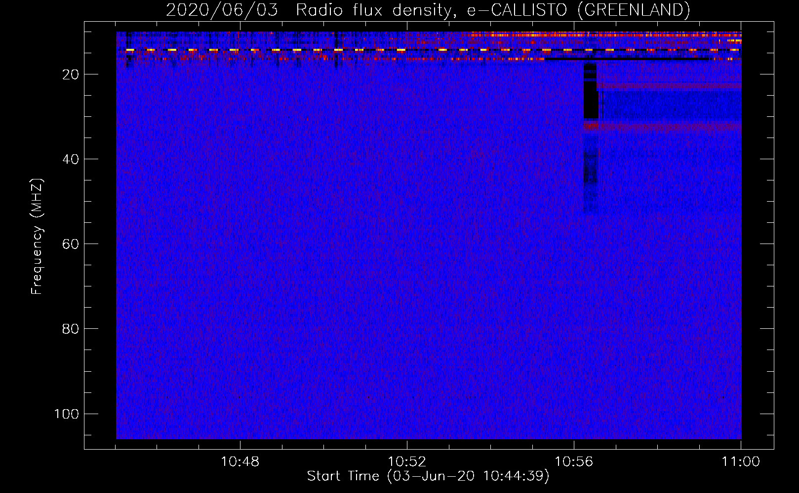
Task: Select the 10:52 time tick label
Action: coord(407,462)
